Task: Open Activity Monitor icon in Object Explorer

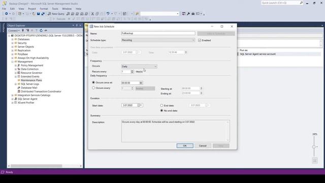Action: click(46, 30)
